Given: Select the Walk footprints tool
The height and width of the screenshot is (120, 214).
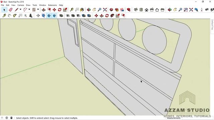Looking at the screenshot, I should click(212, 10).
